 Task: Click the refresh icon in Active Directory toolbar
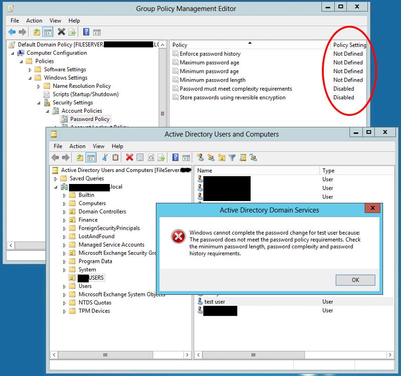pos(151,157)
